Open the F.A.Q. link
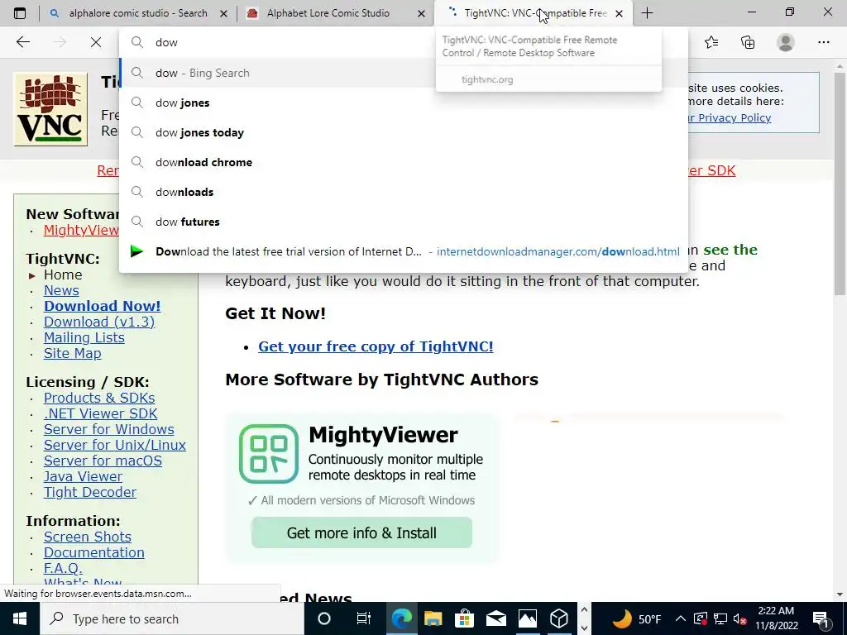This screenshot has width=847, height=635. click(63, 568)
